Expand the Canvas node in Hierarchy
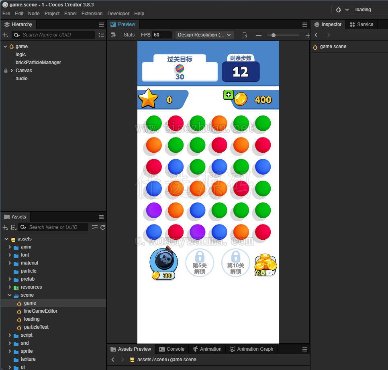 [11, 71]
